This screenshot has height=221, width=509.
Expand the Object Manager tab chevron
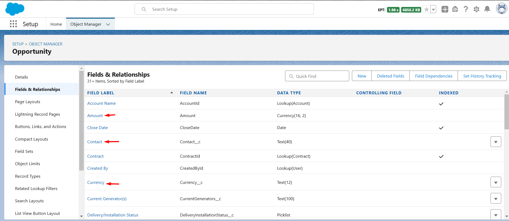(108, 24)
